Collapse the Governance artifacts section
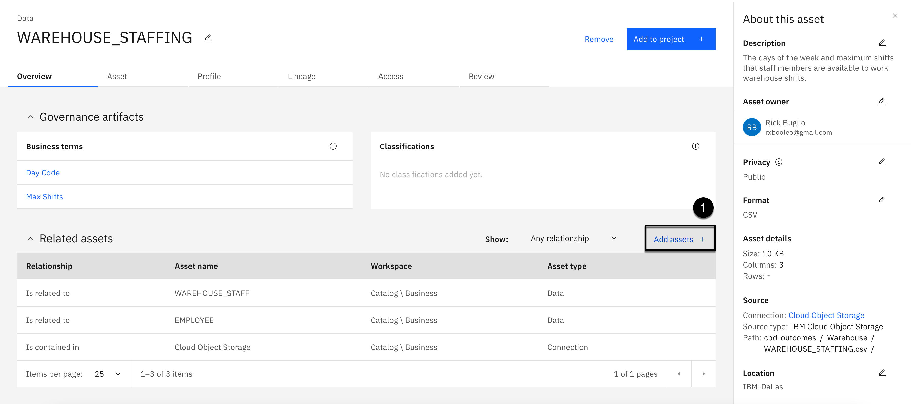The height and width of the screenshot is (404, 911). (30, 117)
